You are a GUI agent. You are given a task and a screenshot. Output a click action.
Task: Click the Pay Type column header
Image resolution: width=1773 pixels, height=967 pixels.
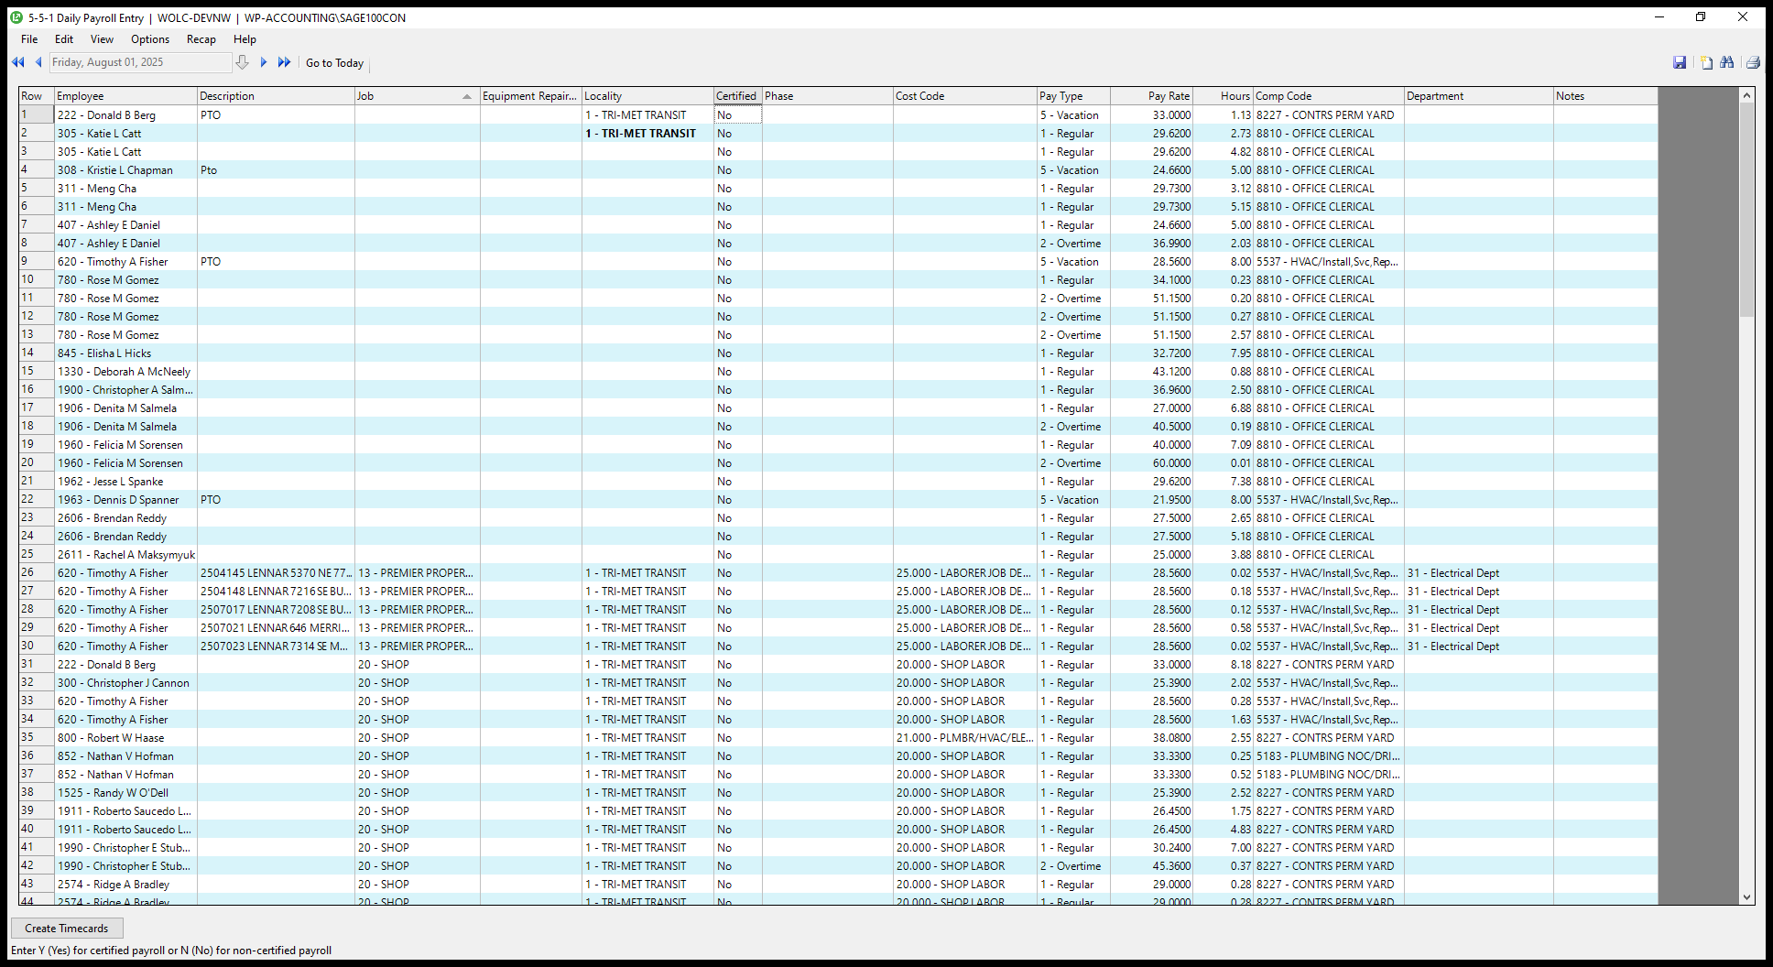(x=1072, y=96)
